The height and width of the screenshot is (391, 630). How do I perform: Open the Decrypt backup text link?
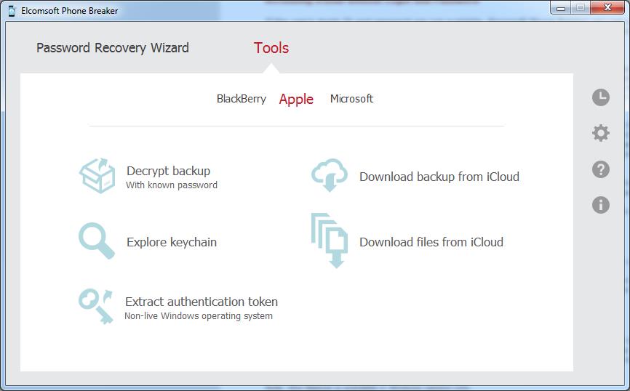tap(168, 171)
